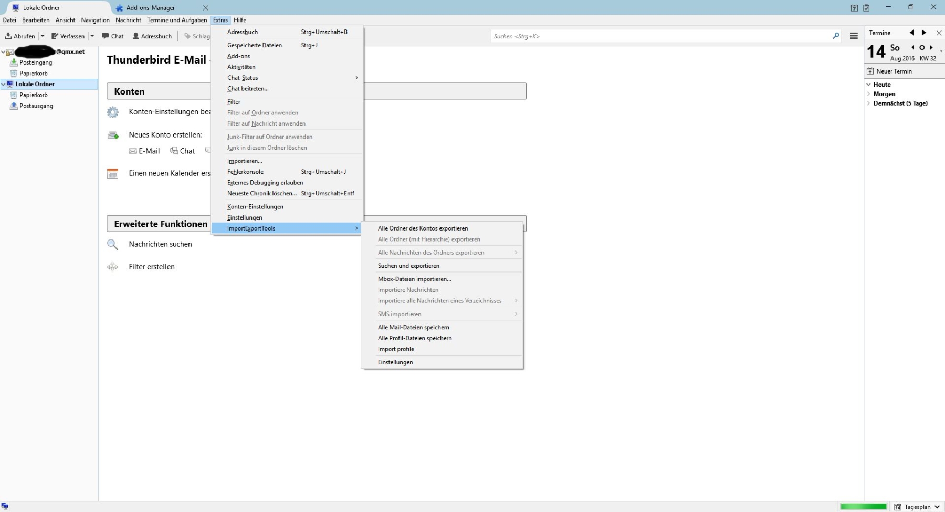Select the Postausgang outbox folder icon
This screenshot has width=945, height=512.
[14, 106]
